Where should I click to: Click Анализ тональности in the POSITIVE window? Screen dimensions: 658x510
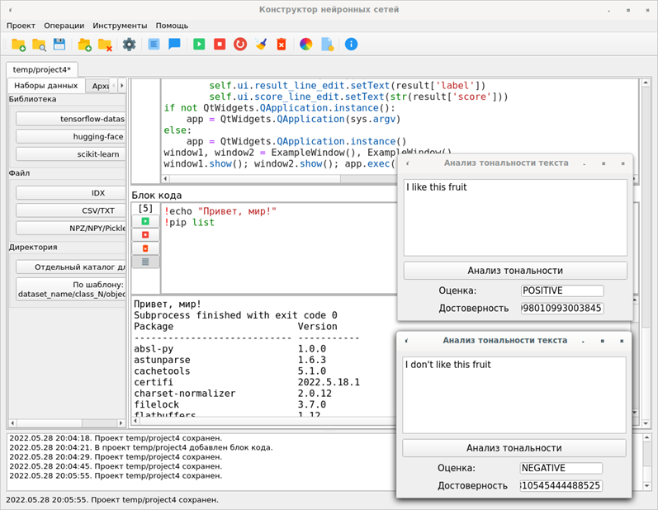(x=515, y=271)
